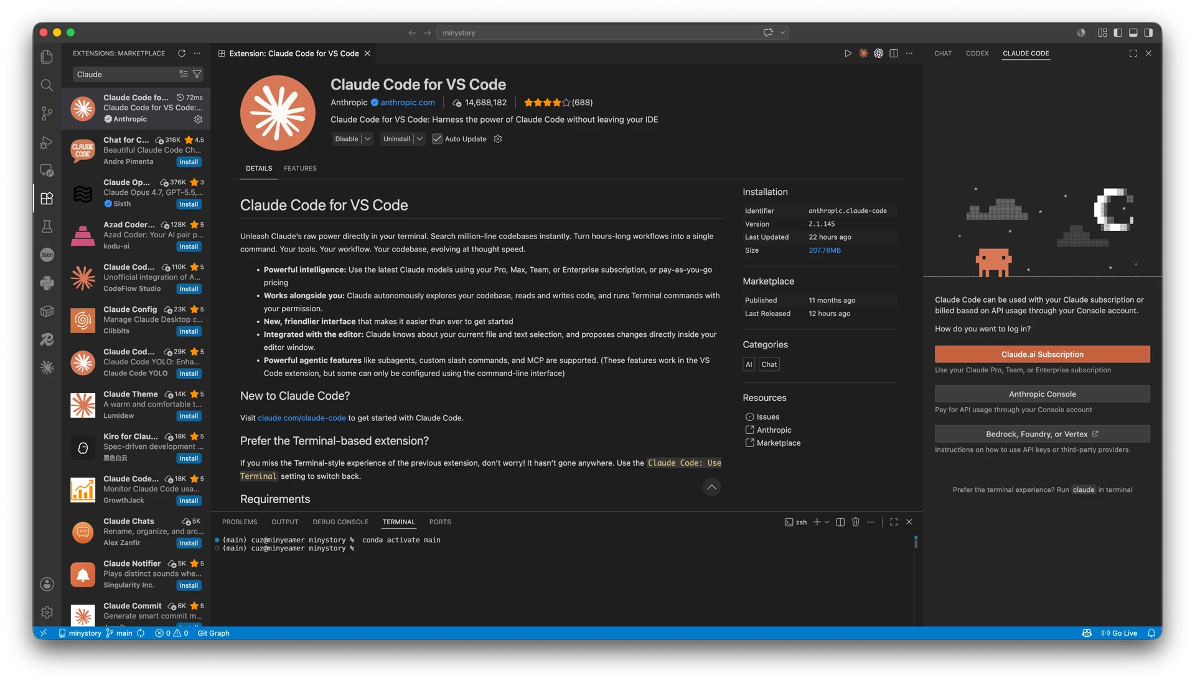Split the editor to the right

coord(894,54)
